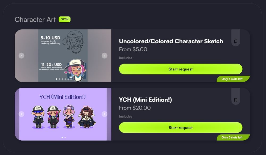Click the green OPEN status badge
The image size is (266, 155).
click(65, 19)
